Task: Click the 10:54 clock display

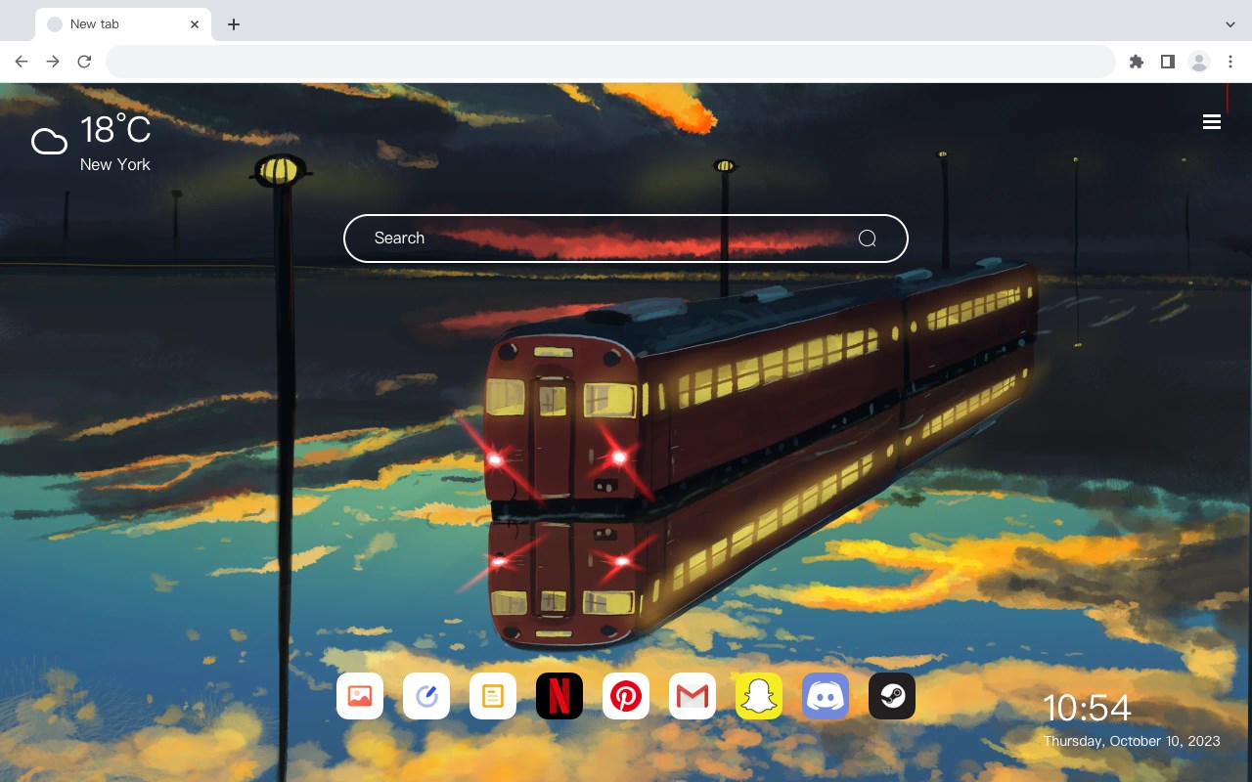Action: coord(1087,708)
